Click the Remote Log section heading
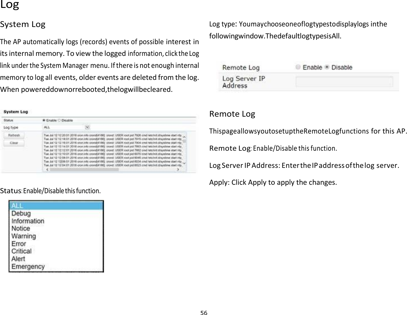 [232, 114]
